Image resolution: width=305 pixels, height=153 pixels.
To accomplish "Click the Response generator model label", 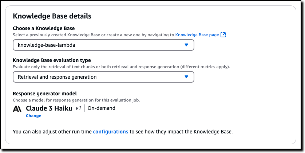I will [45, 94].
